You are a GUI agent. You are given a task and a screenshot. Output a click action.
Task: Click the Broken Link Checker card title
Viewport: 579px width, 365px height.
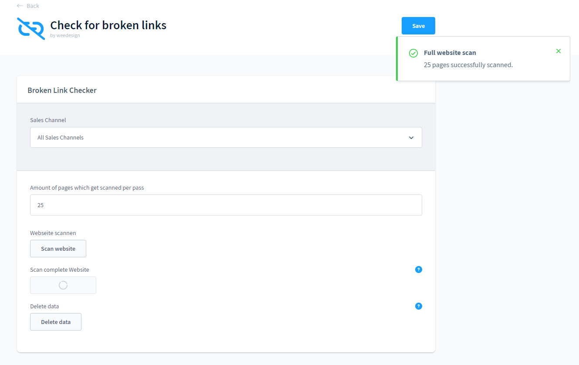point(62,90)
